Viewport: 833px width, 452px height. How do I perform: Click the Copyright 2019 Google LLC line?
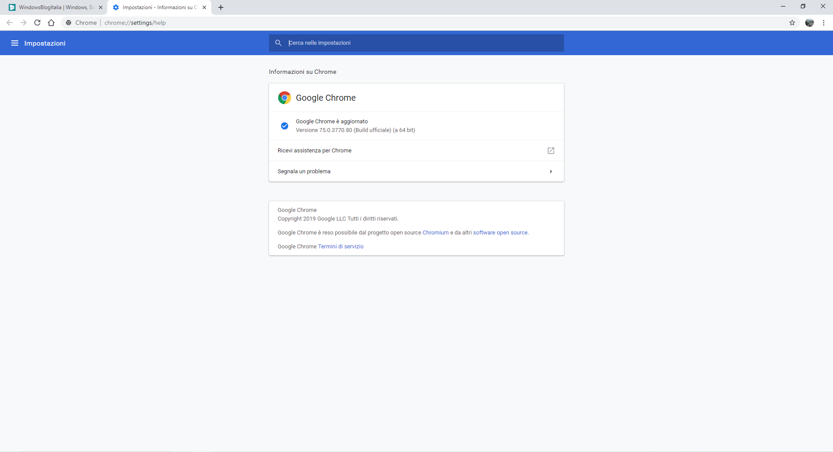point(338,219)
